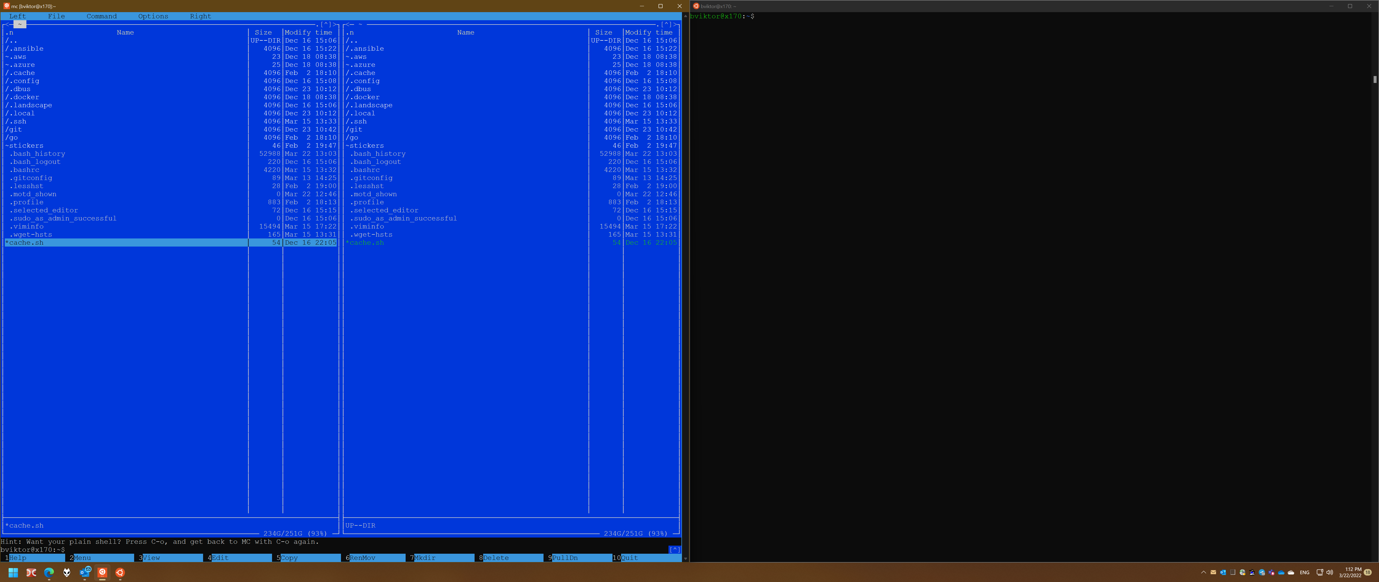Open Outlook from the taskbar
Viewport: 1379px width, 582px height.
pos(85,573)
